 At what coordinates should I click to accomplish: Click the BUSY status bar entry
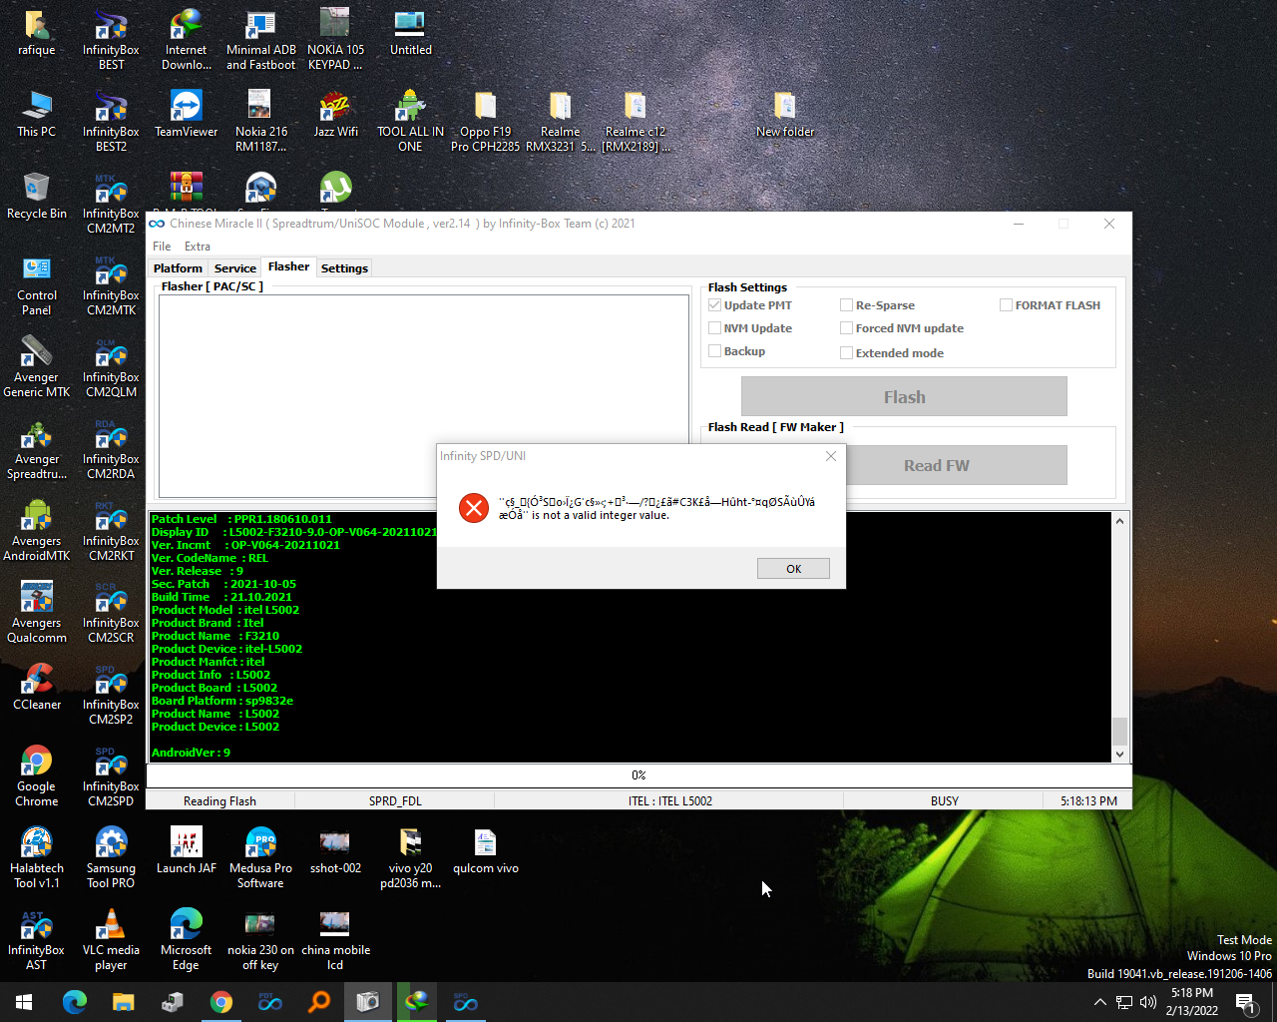click(x=944, y=800)
